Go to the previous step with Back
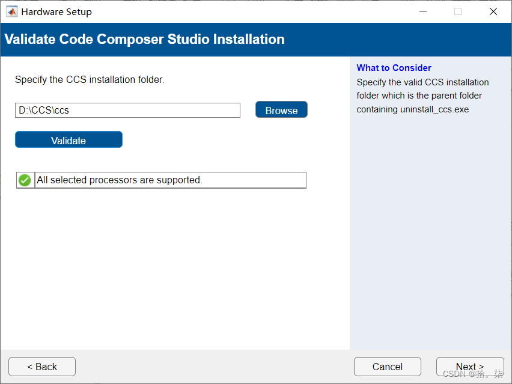 (42, 367)
